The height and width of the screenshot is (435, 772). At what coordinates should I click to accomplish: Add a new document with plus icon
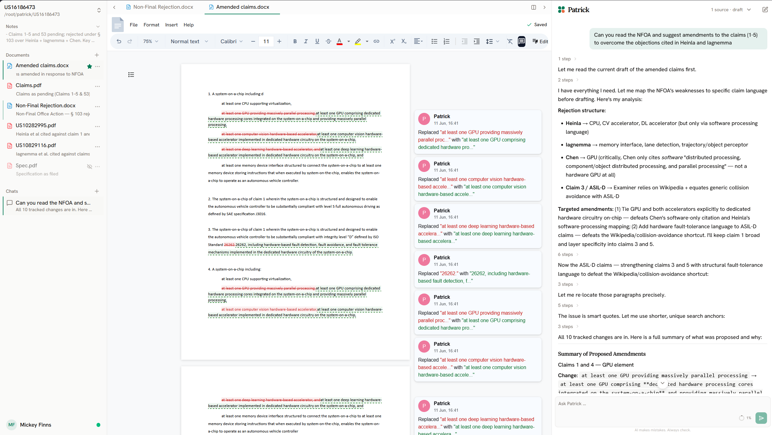97,55
